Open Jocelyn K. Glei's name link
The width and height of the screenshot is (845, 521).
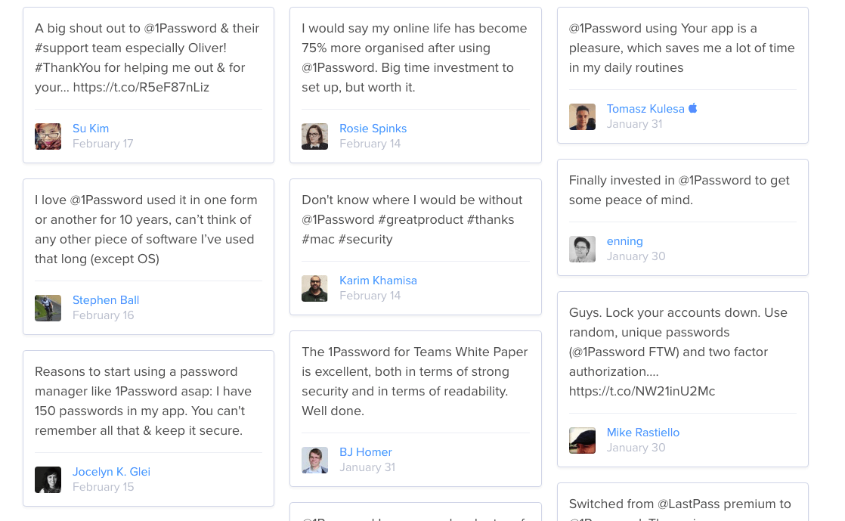pos(112,471)
